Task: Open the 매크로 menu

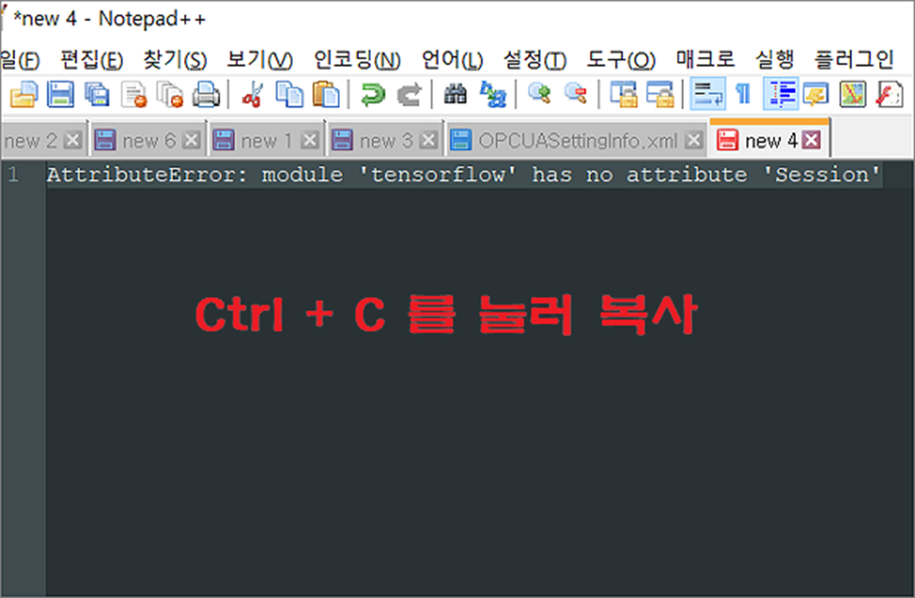Action: (x=705, y=58)
